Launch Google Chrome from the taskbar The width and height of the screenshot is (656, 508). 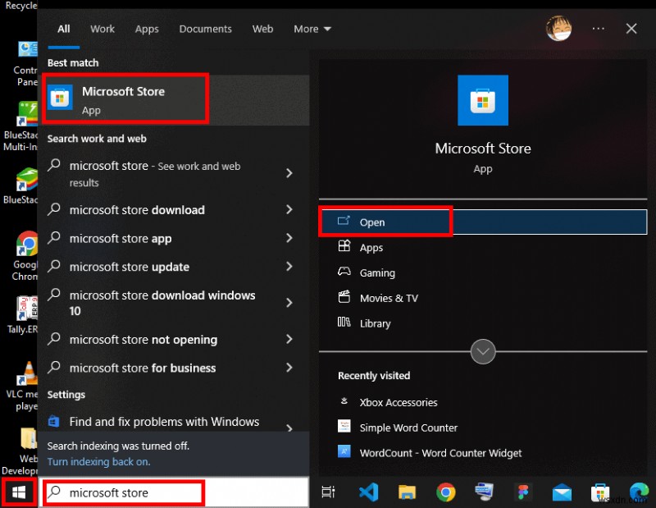point(446,492)
